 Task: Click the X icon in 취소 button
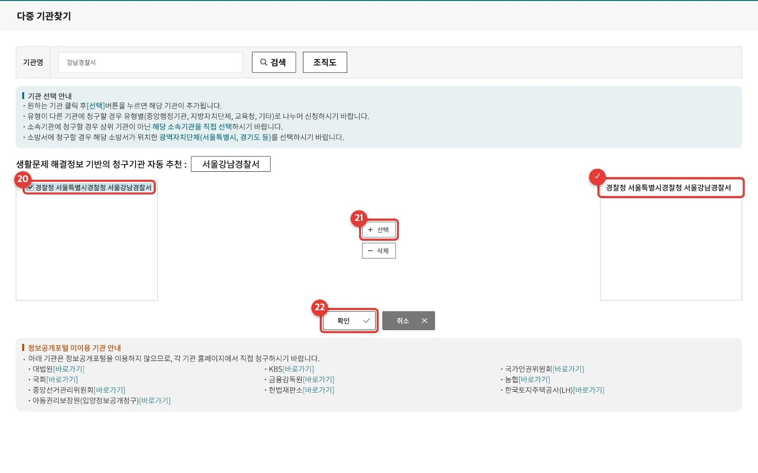(x=424, y=321)
